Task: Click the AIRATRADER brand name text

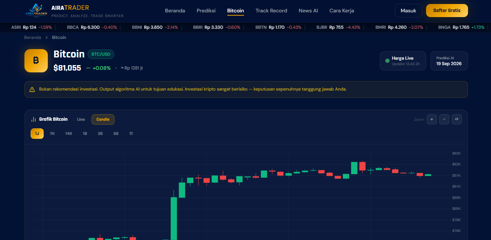Action: (70, 8)
